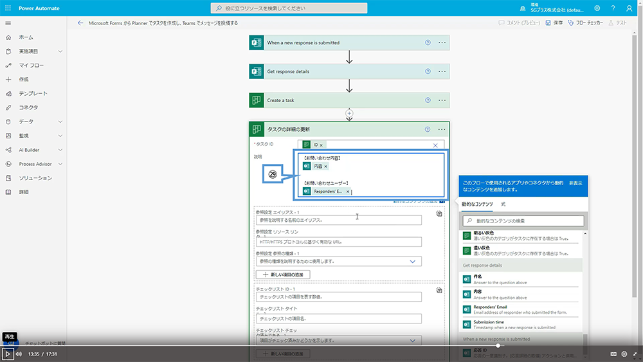
Task: Click 保存 to save the flow
Action: pos(554,23)
